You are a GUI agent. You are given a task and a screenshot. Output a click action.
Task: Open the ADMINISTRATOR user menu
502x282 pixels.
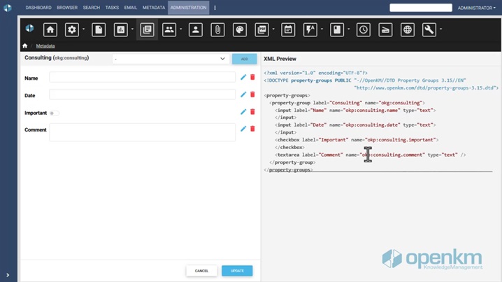476,8
